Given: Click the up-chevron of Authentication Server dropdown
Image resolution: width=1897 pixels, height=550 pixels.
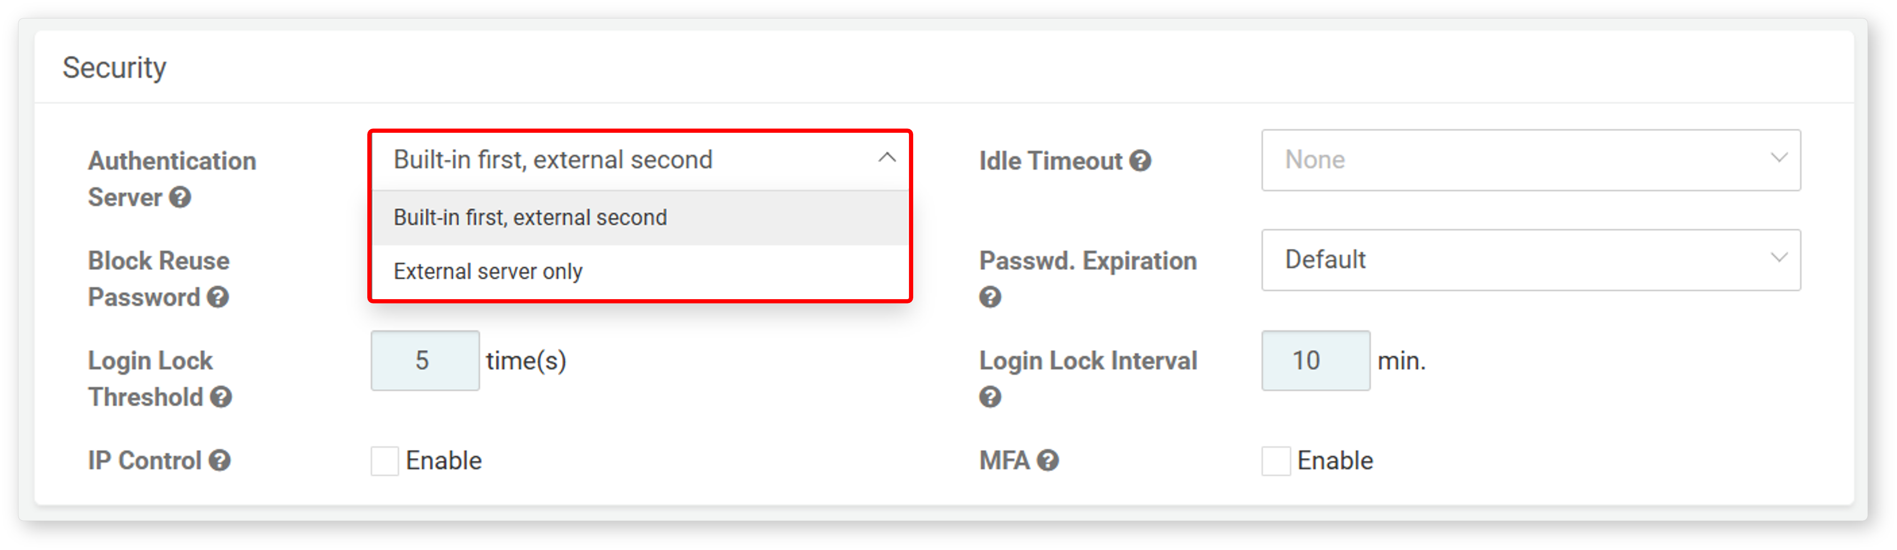Looking at the screenshot, I should (887, 158).
